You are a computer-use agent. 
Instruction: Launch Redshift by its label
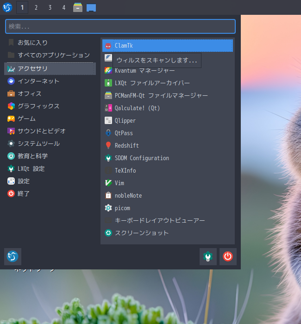[x=127, y=145]
